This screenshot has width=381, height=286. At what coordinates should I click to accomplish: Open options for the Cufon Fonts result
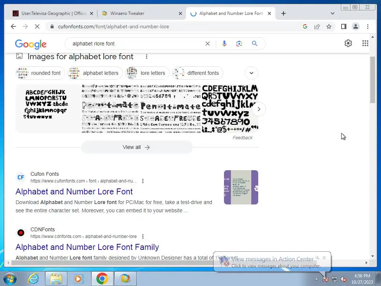[x=143, y=181]
